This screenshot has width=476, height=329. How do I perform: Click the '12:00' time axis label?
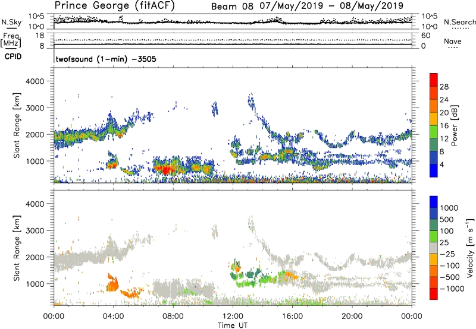pos(233,317)
